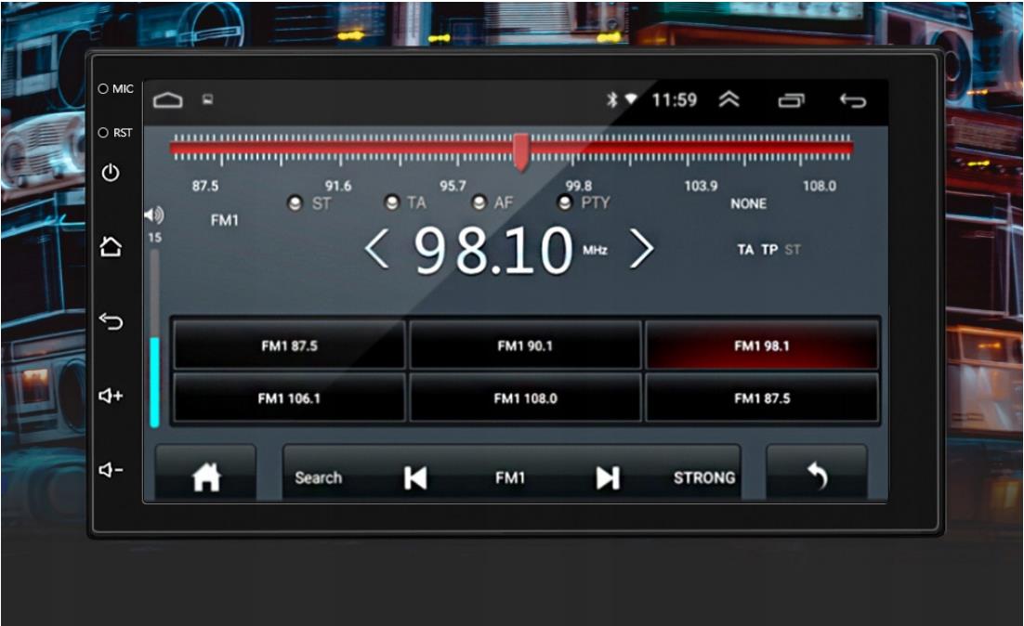Click the NONE program type label
Image resolution: width=1024 pixels, height=626 pixels.
748,203
